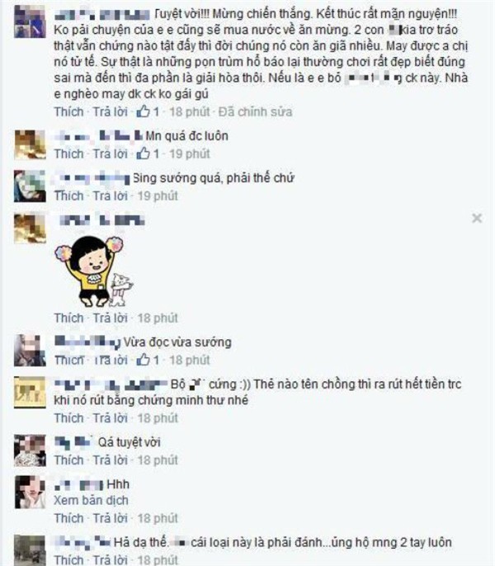
Task: Click 'Trả lời' under the sticker comment
Action: (x=110, y=318)
